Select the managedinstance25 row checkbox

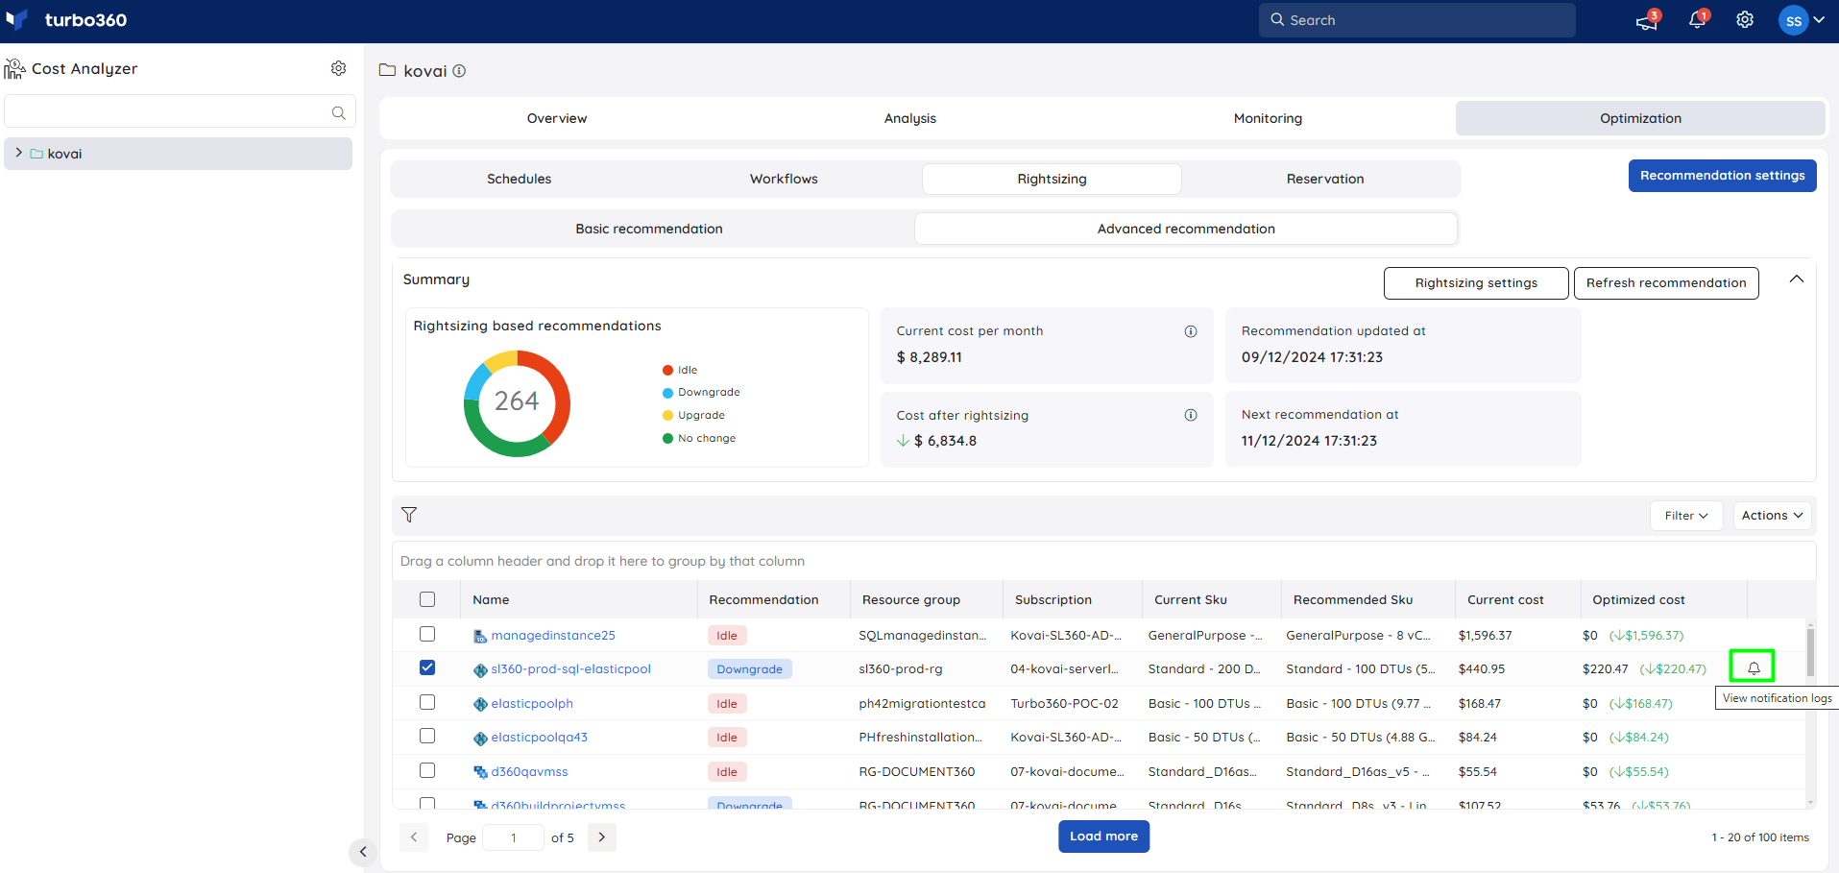click(427, 634)
